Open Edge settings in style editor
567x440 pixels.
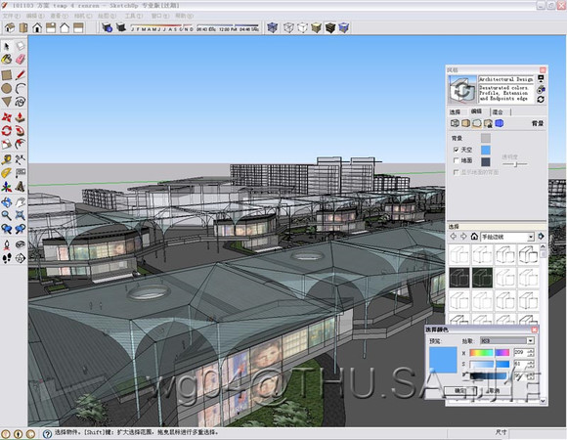(455, 123)
